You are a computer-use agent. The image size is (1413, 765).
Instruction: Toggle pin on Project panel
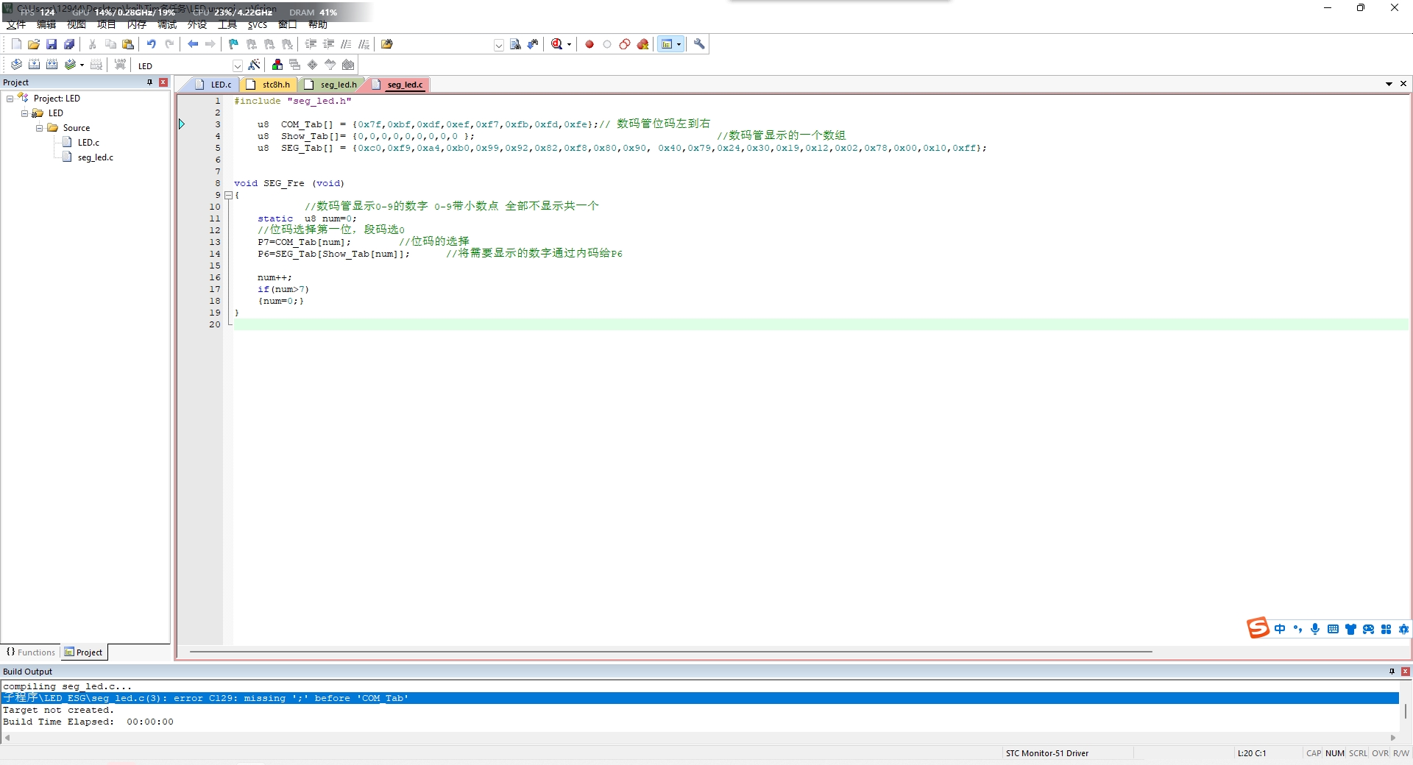click(x=149, y=82)
